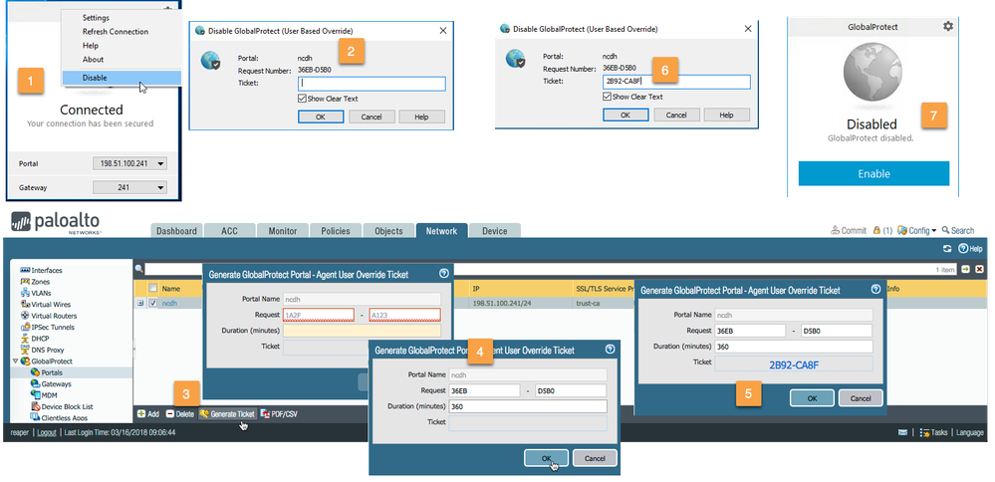This screenshot has width=995, height=482.
Task: Open DNS Proxy in the sidebar
Action: click(42, 351)
